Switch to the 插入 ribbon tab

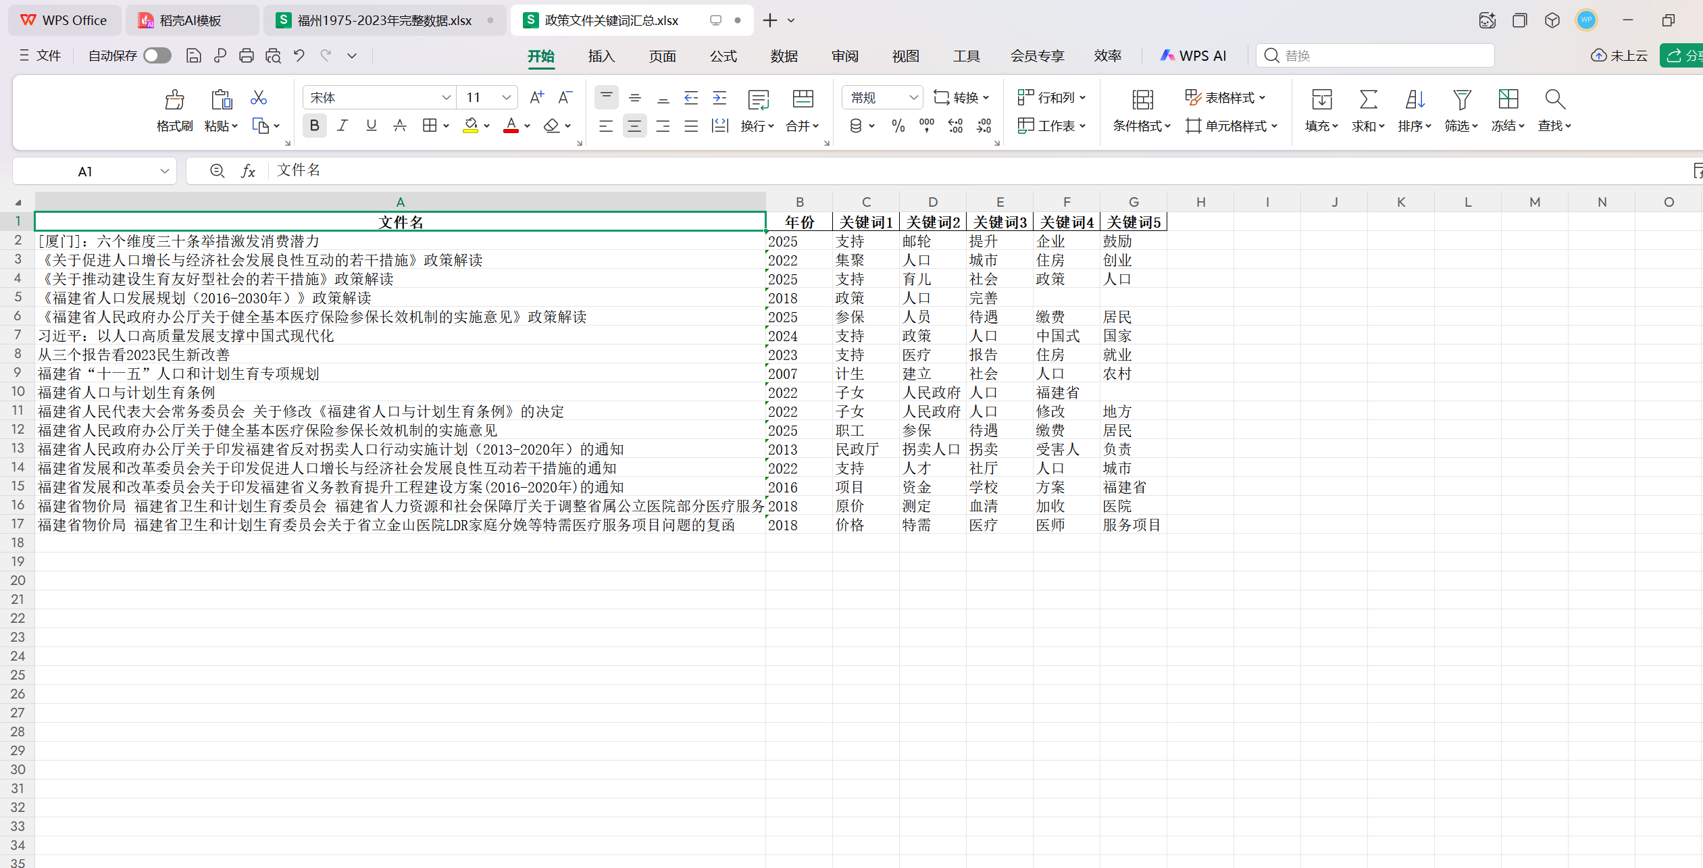pyautogui.click(x=601, y=56)
